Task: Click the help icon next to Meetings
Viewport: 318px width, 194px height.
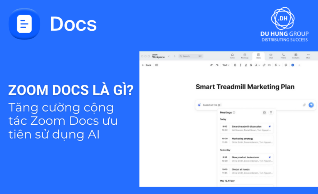Action: (234, 112)
